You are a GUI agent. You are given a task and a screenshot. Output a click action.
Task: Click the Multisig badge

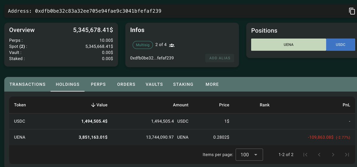(x=142, y=45)
